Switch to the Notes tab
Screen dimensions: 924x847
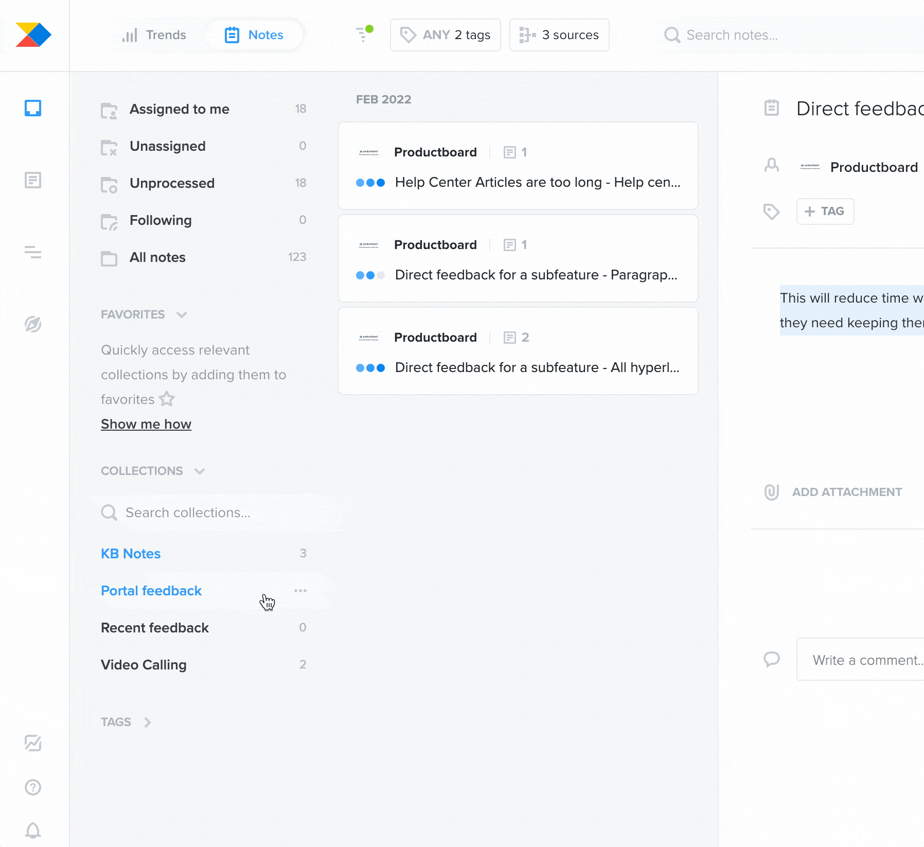(254, 35)
